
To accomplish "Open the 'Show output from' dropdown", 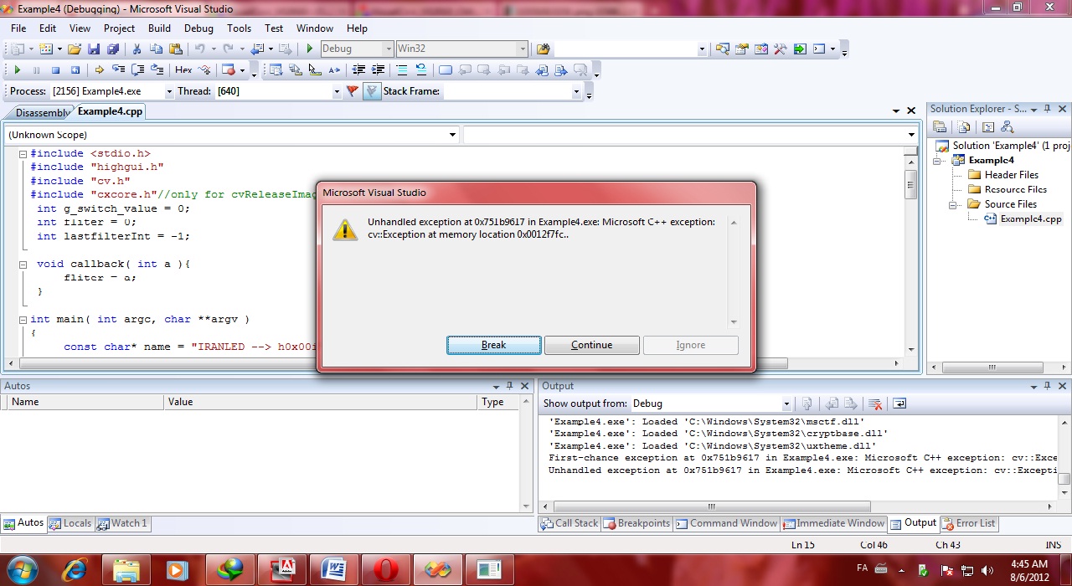I will (786, 404).
